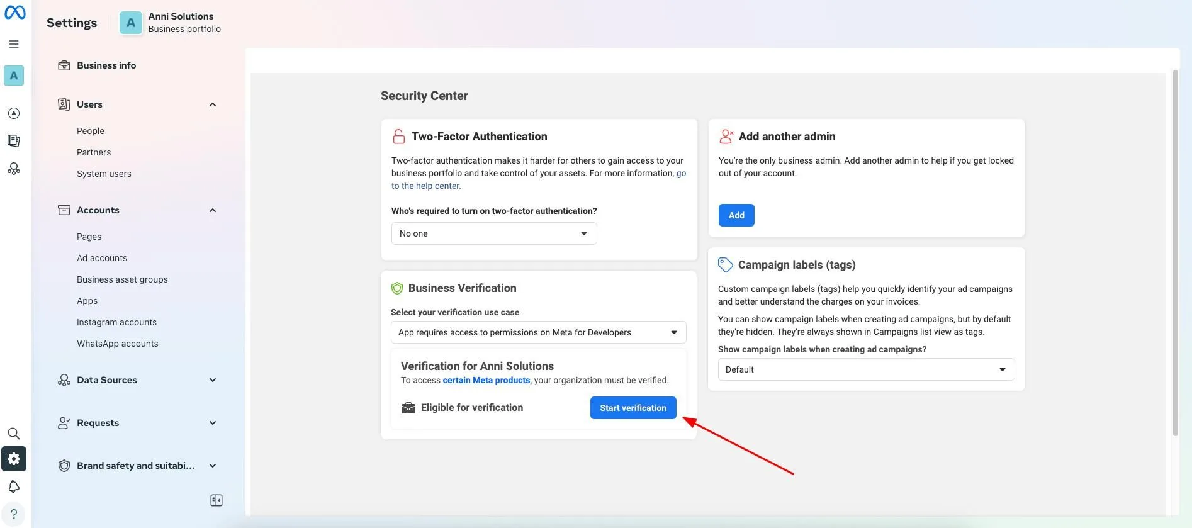Screen dimensions: 1192x528
Task: Click the Data Sources icon
Action: pos(64,380)
